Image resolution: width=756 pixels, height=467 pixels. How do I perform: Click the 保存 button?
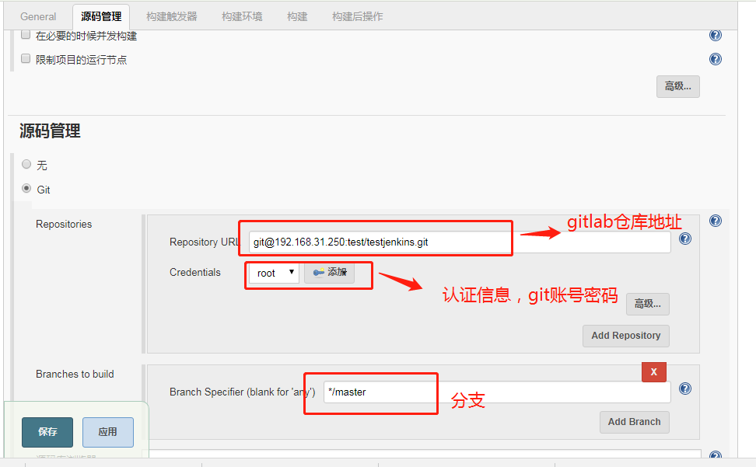47,432
